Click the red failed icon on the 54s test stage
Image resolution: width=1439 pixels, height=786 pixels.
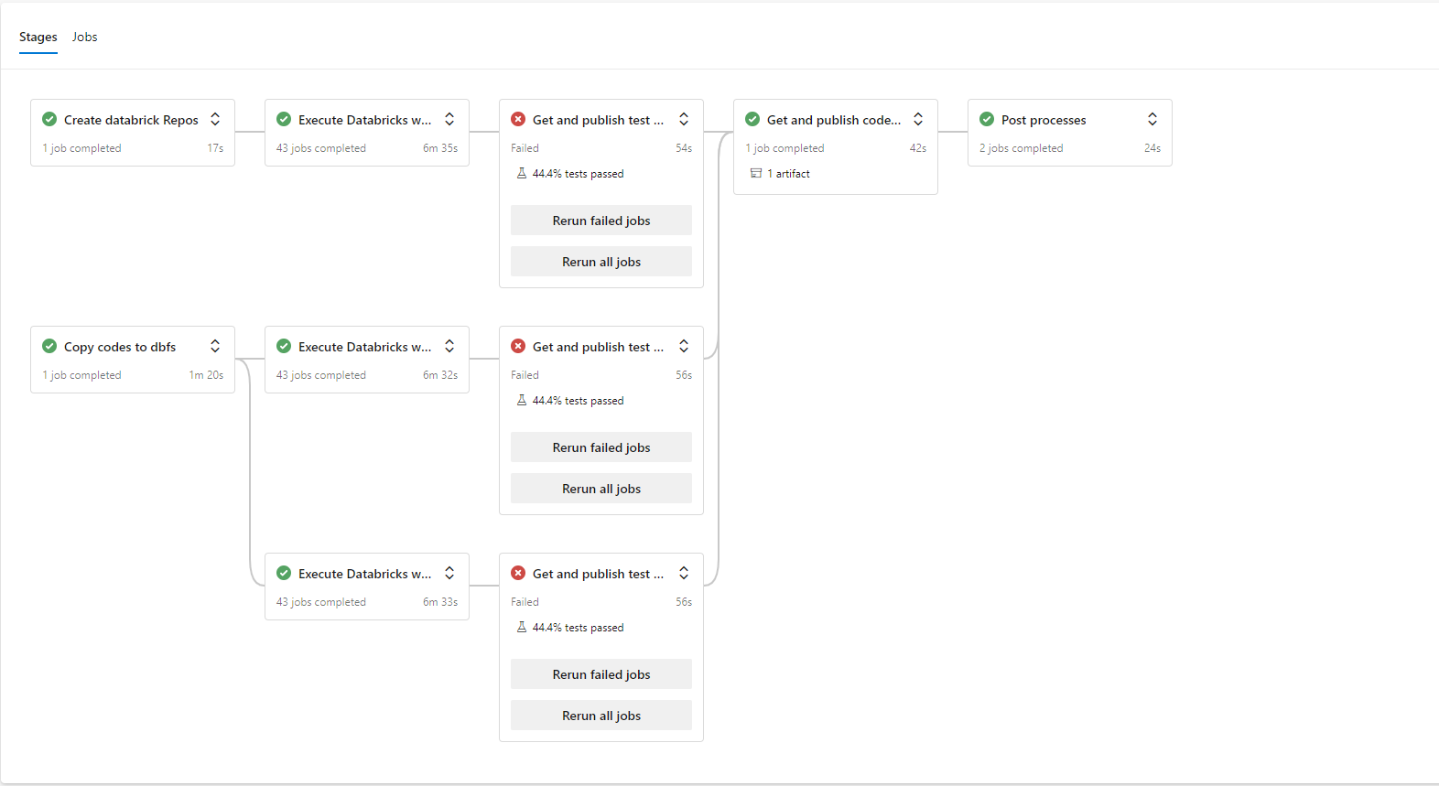(x=518, y=120)
